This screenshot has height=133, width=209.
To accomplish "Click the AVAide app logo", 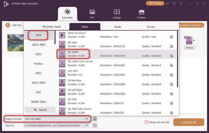I will (6, 4).
